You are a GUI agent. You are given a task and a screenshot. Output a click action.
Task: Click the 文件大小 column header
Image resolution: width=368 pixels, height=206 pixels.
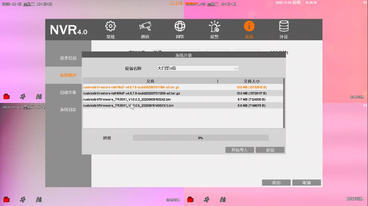(x=252, y=81)
